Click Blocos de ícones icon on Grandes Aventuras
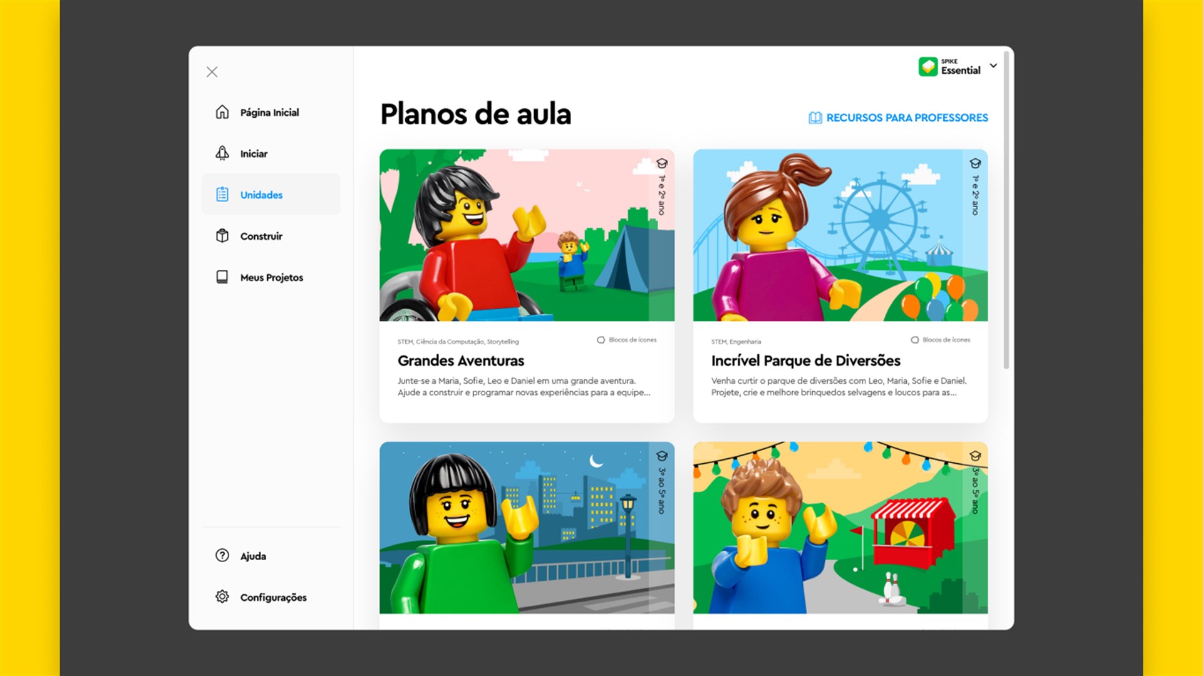The width and height of the screenshot is (1203, 676). (x=601, y=340)
